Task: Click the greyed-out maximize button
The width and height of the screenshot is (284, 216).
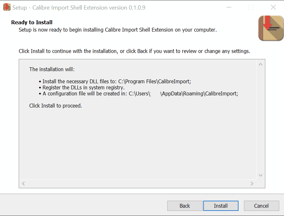Action: (x=251, y=7)
